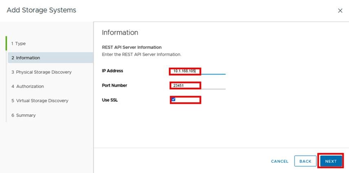This screenshot has height=173, width=349.
Task: Select step 2 Information in the sidebar
Action: 26,58
